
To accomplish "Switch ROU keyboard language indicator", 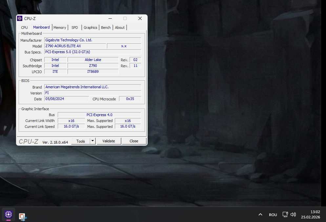I will [x=273, y=215].
